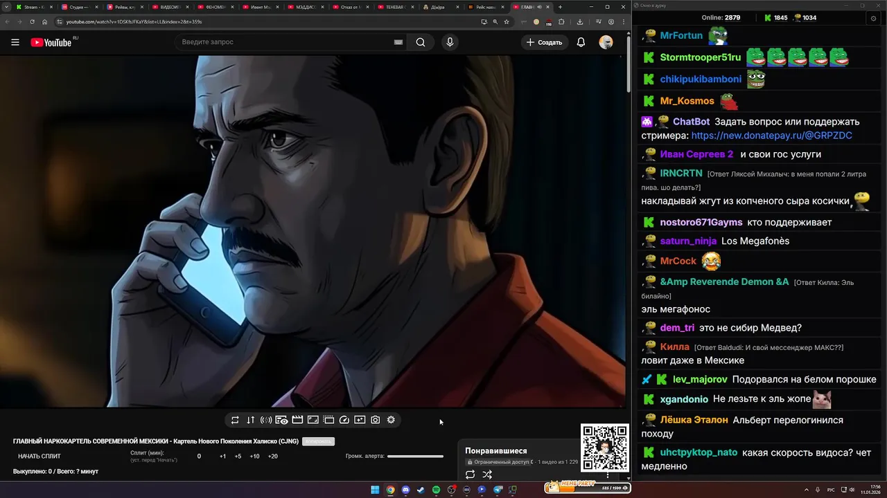The image size is (887, 498).
Task: Bookmark this page with the star icon
Action: pos(507,21)
